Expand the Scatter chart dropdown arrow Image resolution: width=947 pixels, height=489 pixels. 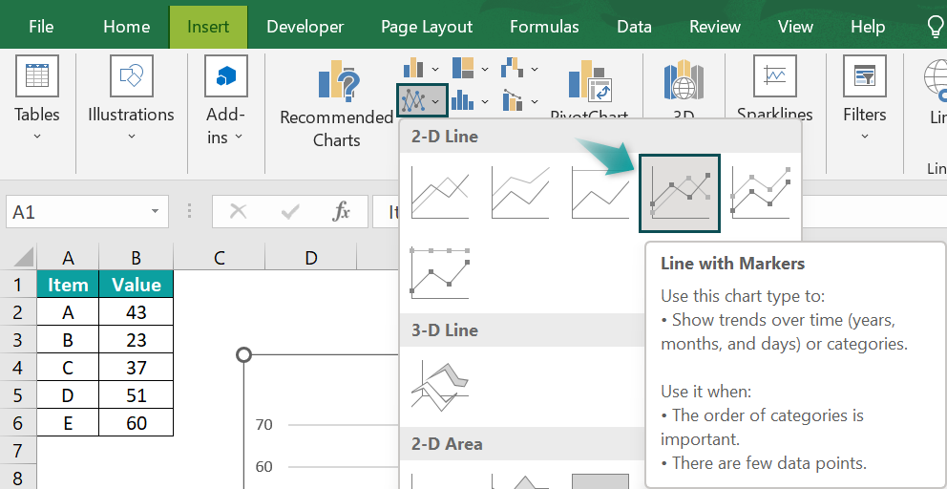[x=535, y=101]
